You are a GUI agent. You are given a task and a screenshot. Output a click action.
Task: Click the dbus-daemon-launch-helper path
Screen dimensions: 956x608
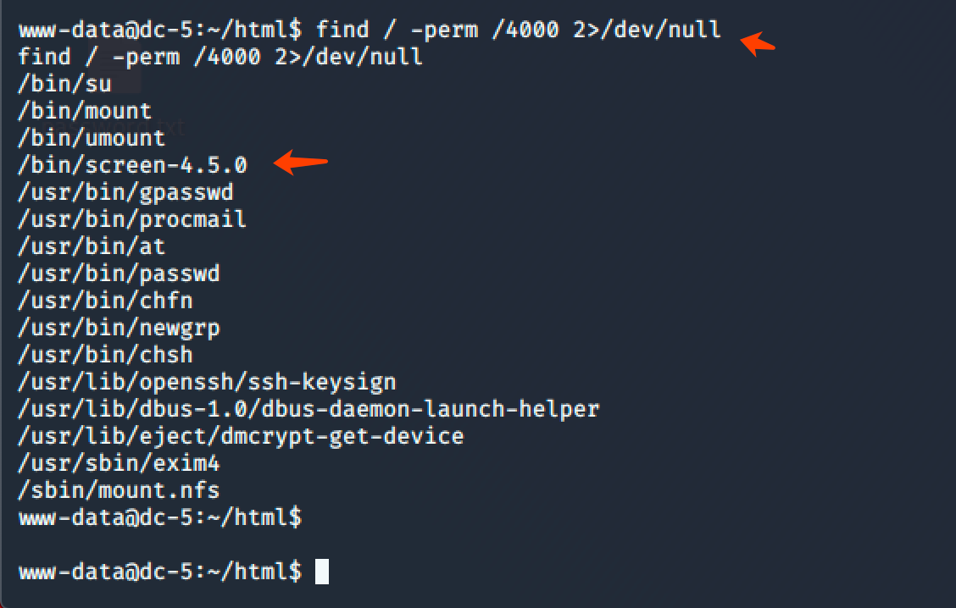(x=308, y=409)
